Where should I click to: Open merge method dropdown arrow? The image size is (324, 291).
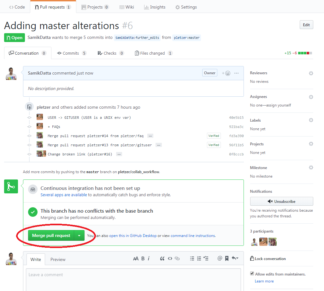[x=79, y=235]
